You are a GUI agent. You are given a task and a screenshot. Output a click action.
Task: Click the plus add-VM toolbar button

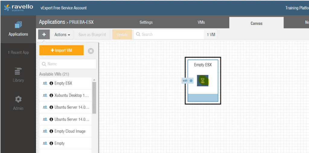point(44,34)
